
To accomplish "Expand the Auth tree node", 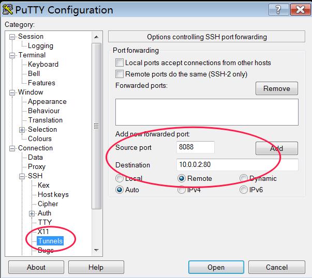I will tap(32, 213).
